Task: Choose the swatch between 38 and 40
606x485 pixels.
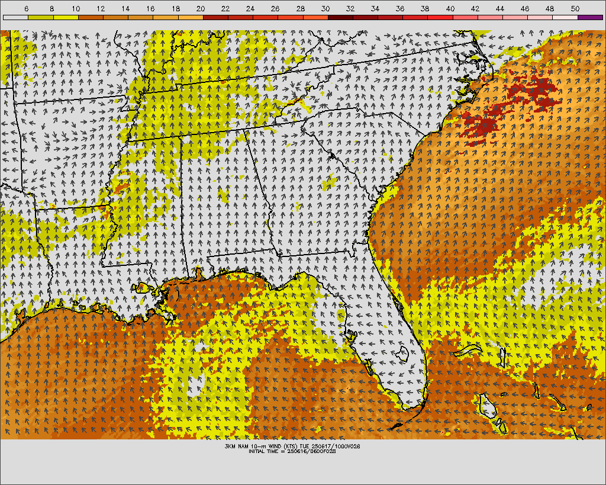Action: tap(440, 17)
